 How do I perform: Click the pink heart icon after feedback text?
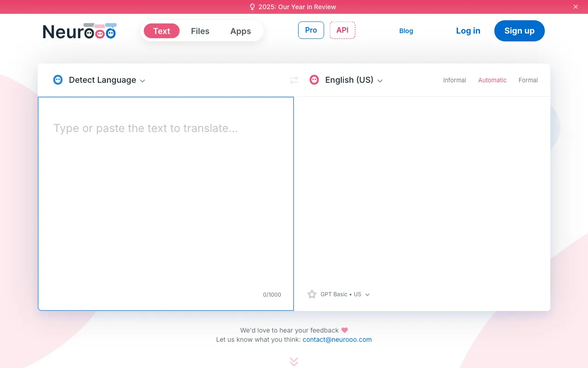coord(345,330)
